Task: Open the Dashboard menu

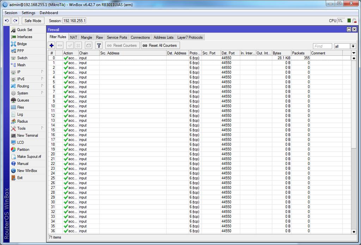Action: [x=49, y=13]
